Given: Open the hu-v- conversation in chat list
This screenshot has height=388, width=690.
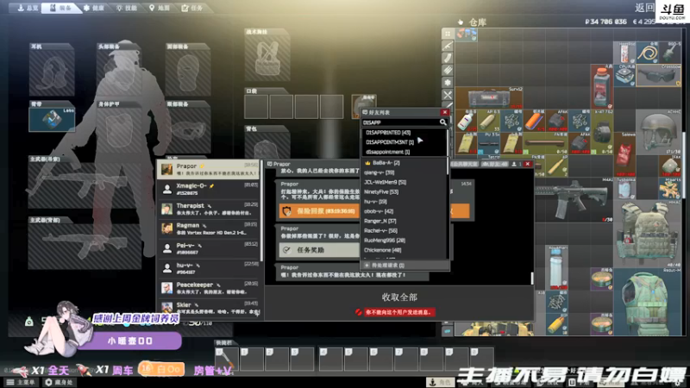Looking at the screenshot, I should 209,268.
